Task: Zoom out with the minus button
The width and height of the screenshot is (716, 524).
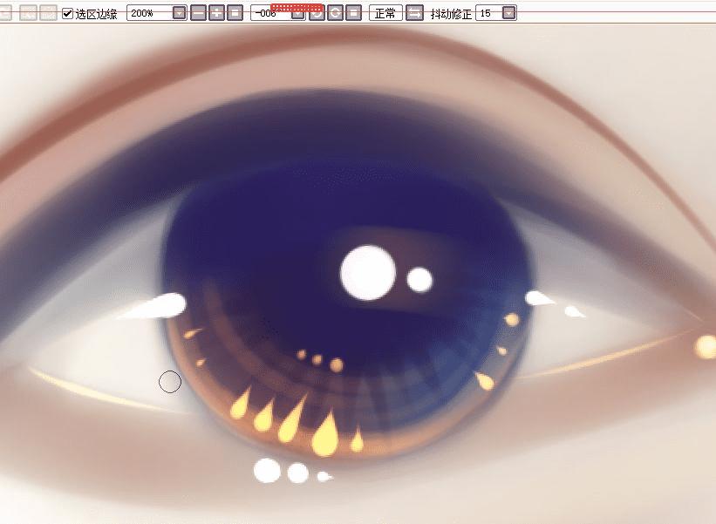Action: click(198, 13)
